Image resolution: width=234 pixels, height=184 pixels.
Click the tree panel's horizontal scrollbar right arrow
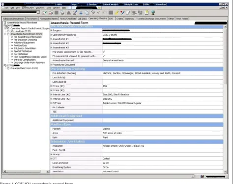click(48, 171)
